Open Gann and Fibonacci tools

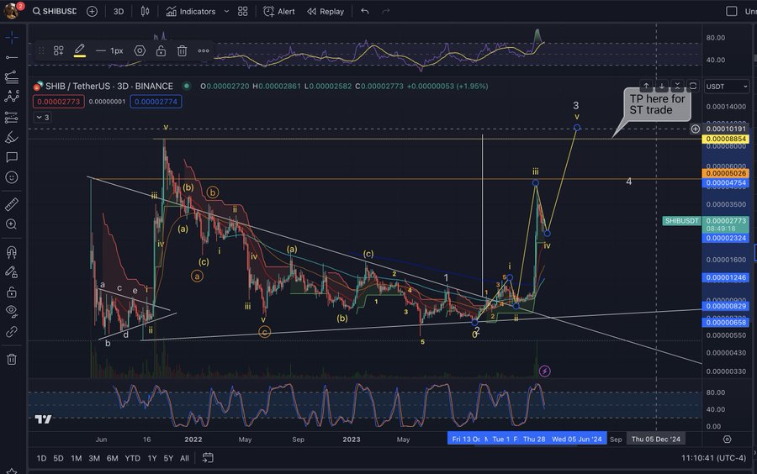(x=12, y=77)
